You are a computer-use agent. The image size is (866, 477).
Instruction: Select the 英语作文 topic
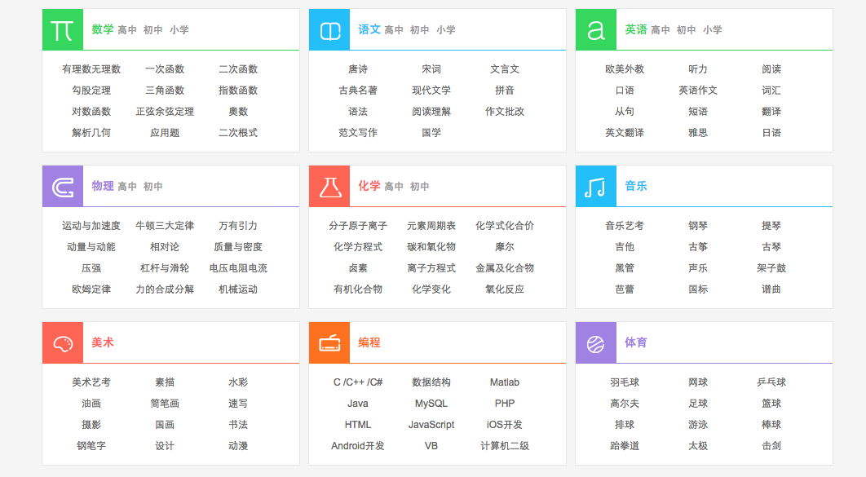tap(698, 90)
